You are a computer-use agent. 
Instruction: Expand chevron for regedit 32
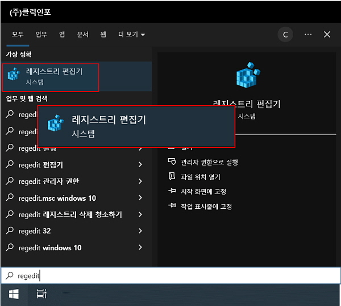[x=140, y=231]
